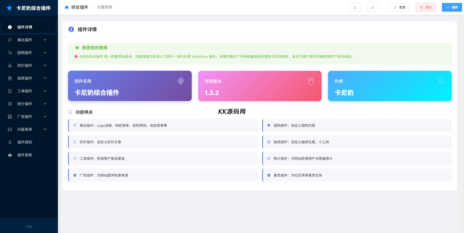Expand the 广告插件 submenu chevron
Screen dimensions: 464x233
[45, 117]
